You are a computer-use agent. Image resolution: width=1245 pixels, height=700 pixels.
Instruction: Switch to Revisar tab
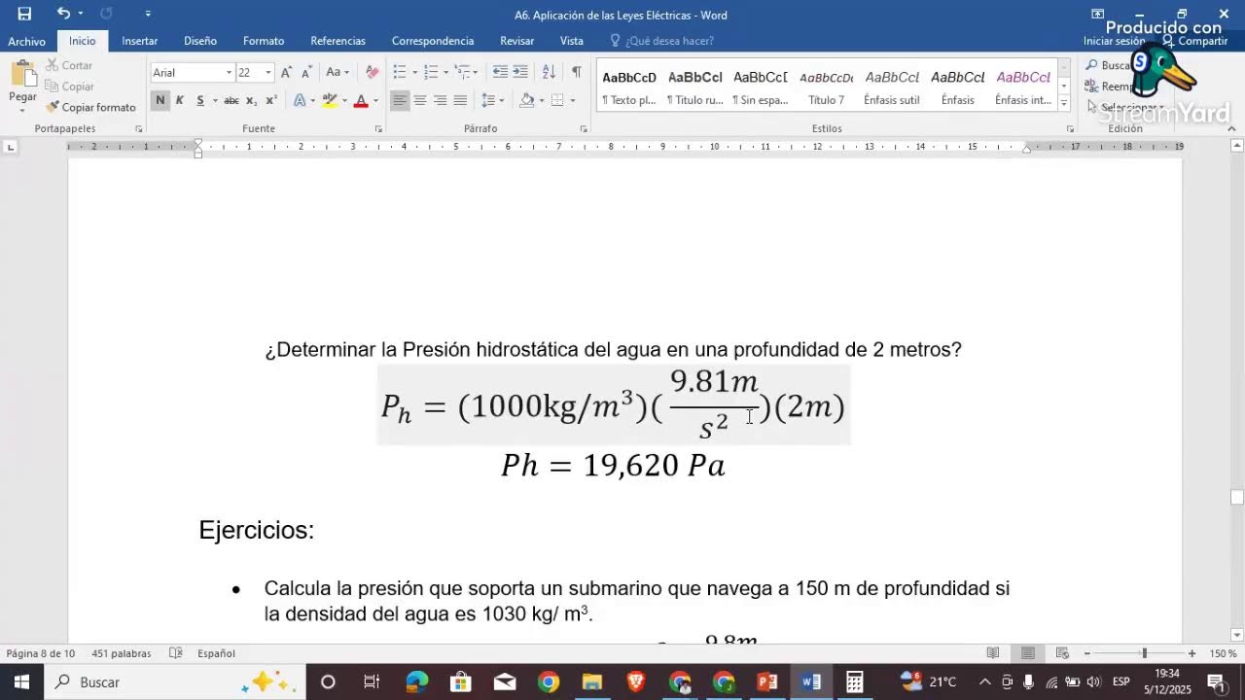pyautogui.click(x=516, y=41)
